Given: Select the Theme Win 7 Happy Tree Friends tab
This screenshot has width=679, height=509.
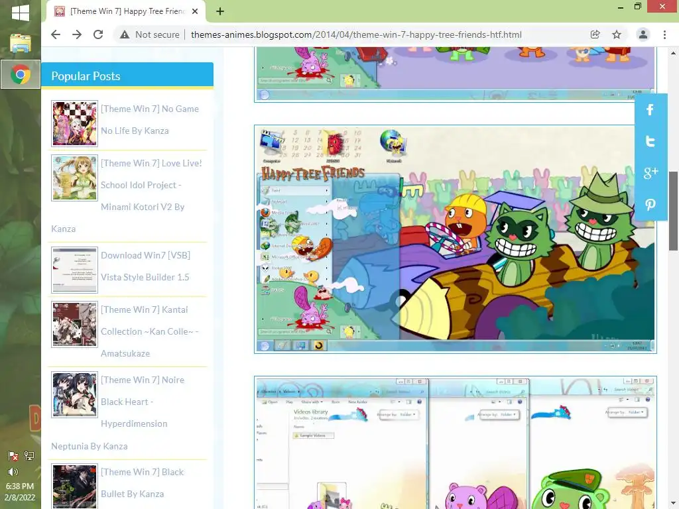Looking at the screenshot, I should pyautogui.click(x=125, y=11).
